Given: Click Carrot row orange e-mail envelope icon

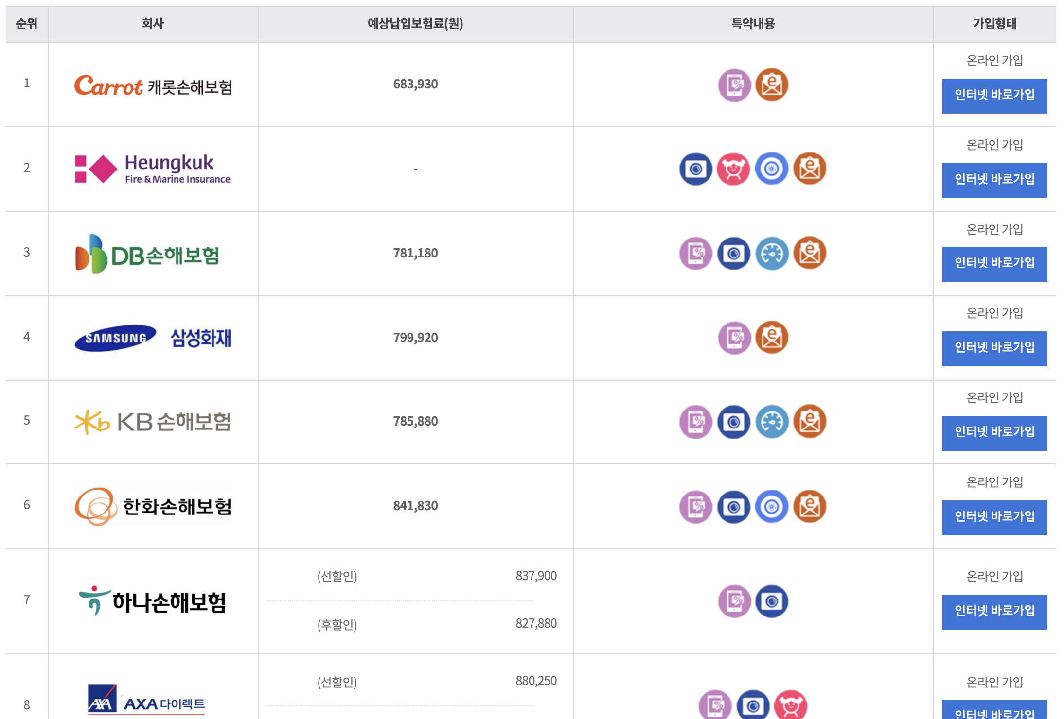Looking at the screenshot, I should (x=772, y=85).
